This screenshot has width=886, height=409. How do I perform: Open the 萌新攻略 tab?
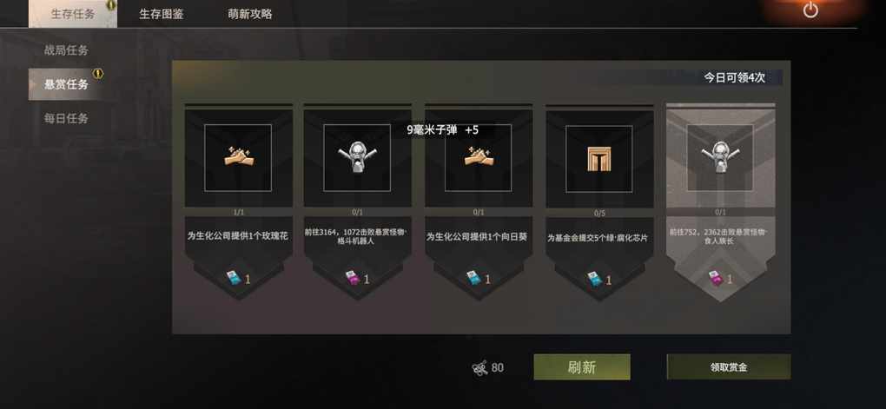point(250,14)
